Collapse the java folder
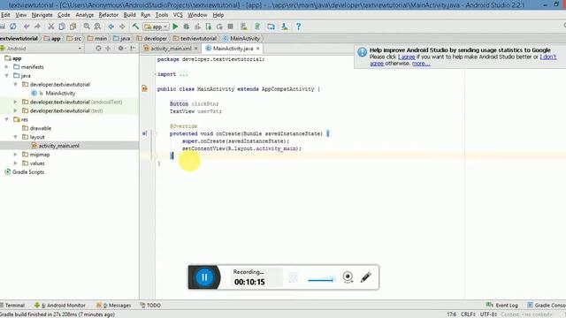 click(6, 76)
